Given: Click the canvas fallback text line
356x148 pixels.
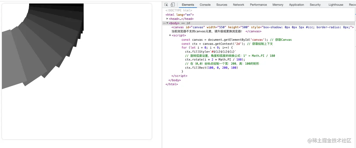Looking at the screenshot, I should [206, 31].
